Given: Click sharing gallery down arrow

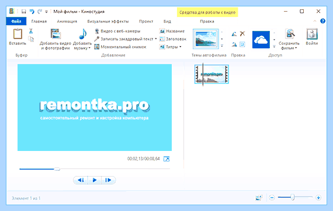Looking at the screenshot, I should (x=274, y=40).
